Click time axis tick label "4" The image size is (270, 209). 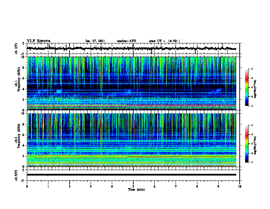112,186
